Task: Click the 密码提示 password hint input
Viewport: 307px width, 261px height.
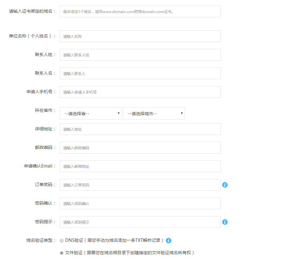Action: pyautogui.click(x=140, y=222)
